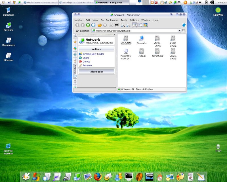227x182 pixels.
Task: Open terminal emulator icon in Konqueror toolbar
Action: [x=117, y=25]
